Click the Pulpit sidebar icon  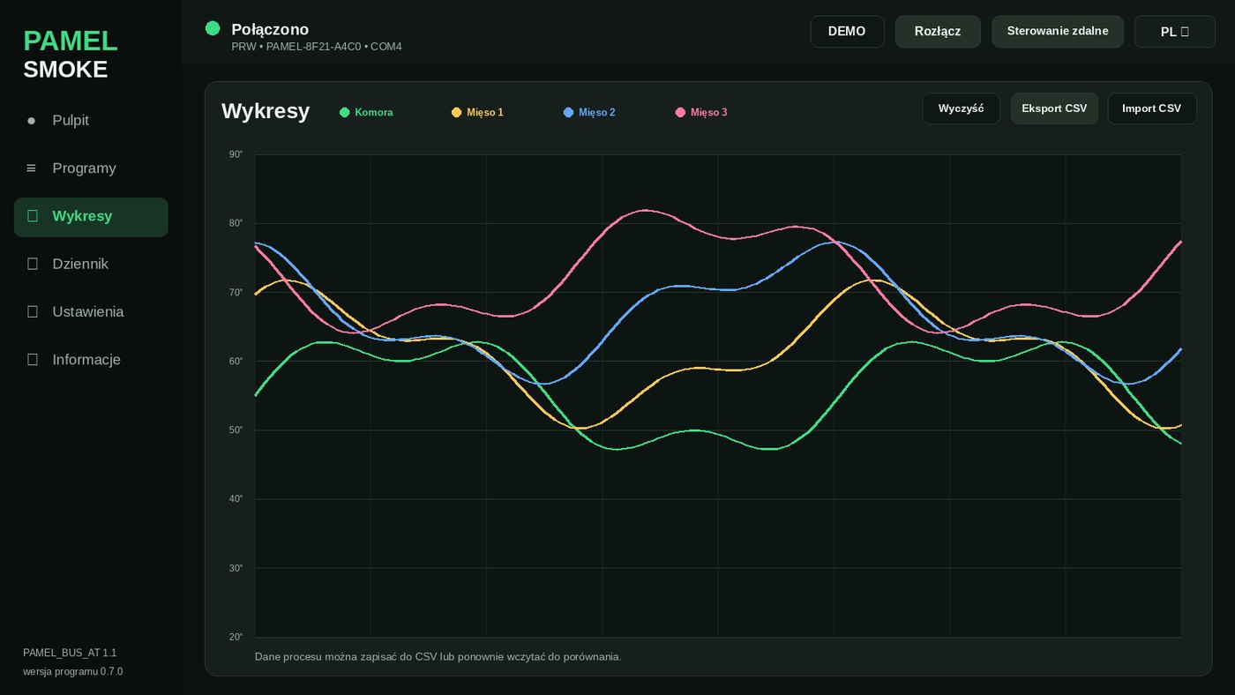coord(32,121)
